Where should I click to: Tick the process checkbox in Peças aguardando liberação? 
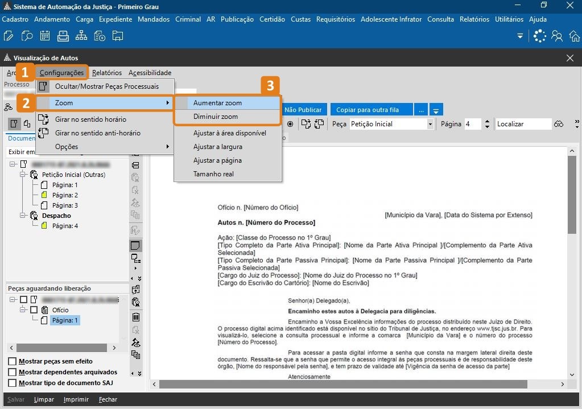point(23,299)
